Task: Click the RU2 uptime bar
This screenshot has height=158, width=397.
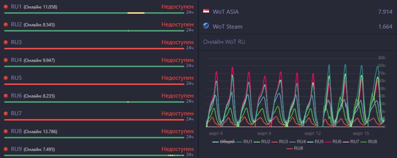Action: [x=94, y=31]
